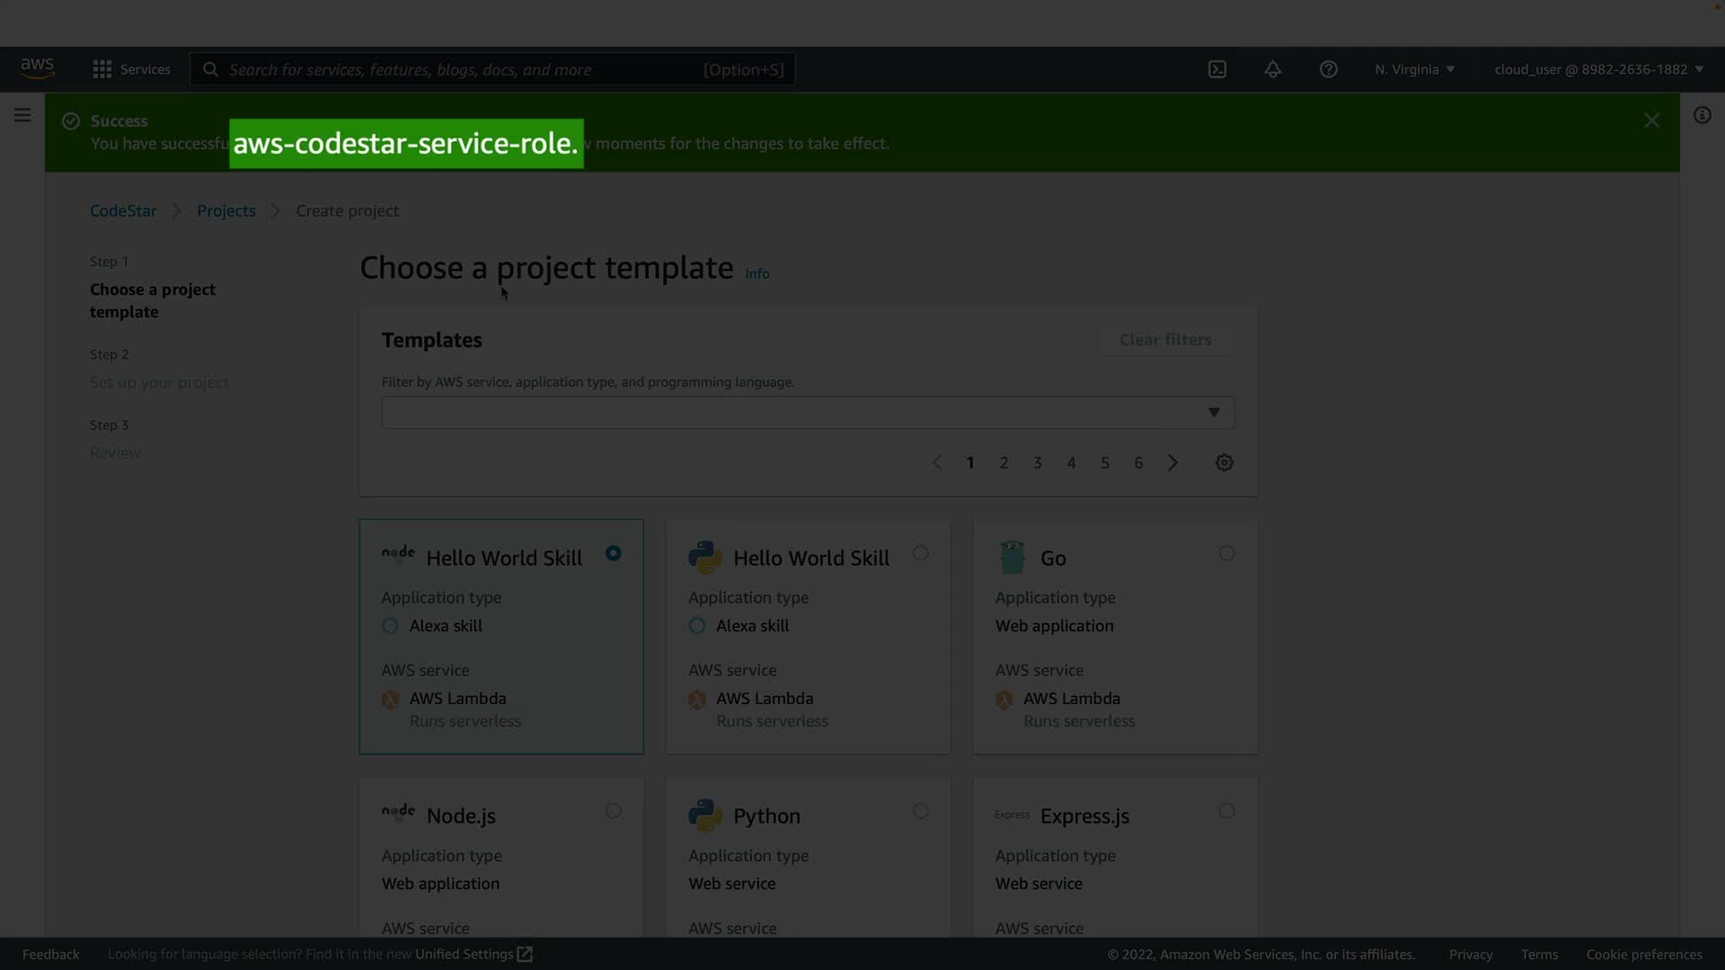Select Python Hello World Skill radio
This screenshot has width=1725, height=970.
(921, 553)
